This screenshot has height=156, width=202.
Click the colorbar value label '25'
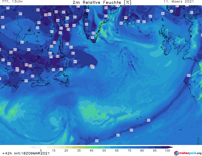coord(66,150)
